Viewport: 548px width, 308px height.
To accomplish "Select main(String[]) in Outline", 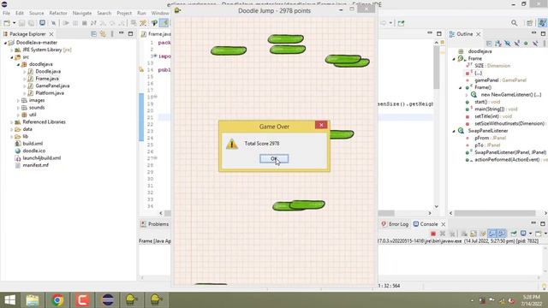I will 496,110.
